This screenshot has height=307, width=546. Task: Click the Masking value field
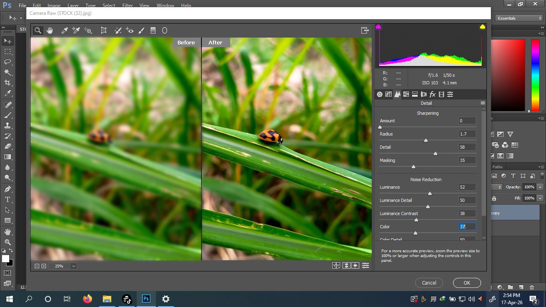(x=467, y=160)
